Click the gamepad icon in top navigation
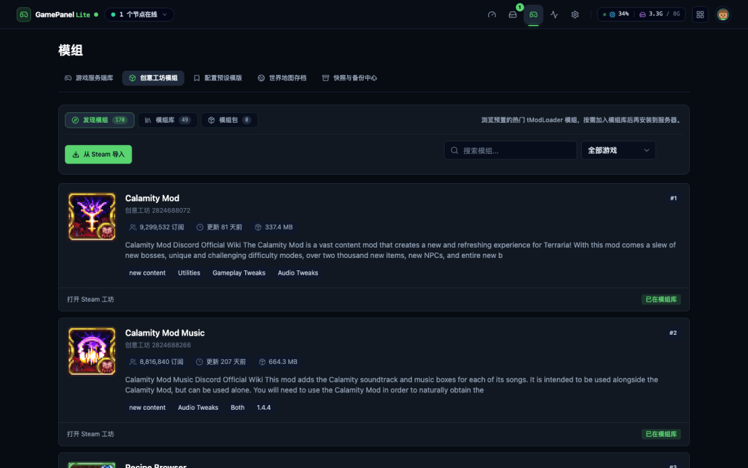This screenshot has width=748, height=468. tap(533, 15)
